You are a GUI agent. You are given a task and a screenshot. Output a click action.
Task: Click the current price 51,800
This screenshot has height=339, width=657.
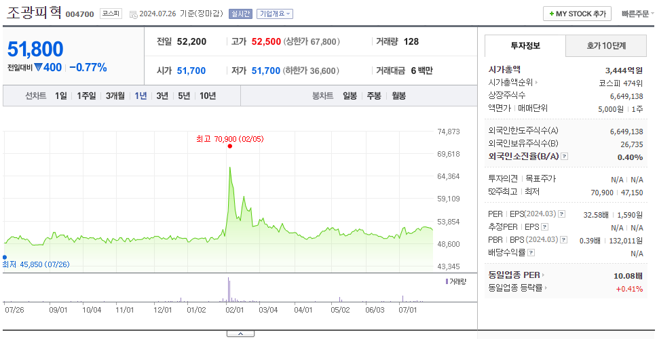point(35,49)
